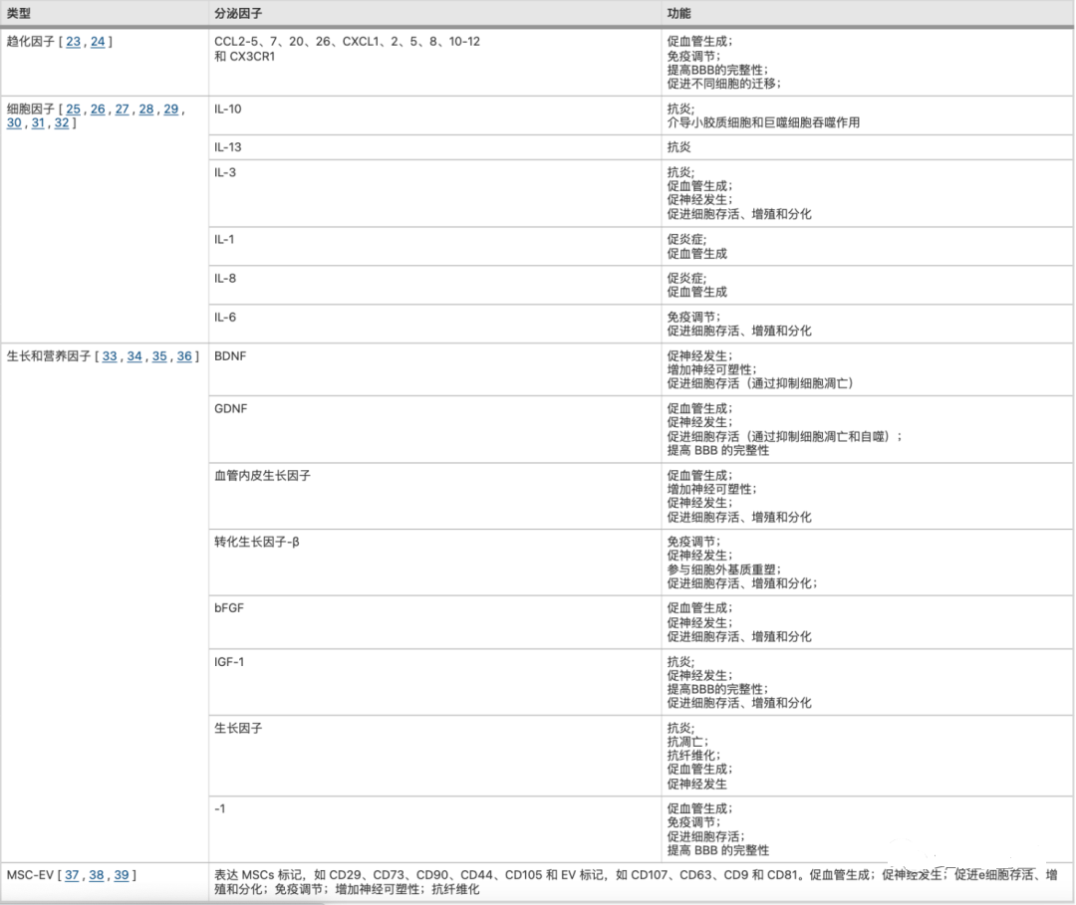1076x905 pixels.
Task: Open reference 31 under 细胞因子
Action: pos(38,123)
